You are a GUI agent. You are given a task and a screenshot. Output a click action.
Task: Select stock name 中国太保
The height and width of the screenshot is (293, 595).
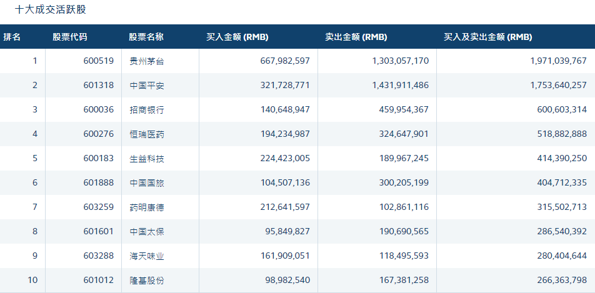146,232
